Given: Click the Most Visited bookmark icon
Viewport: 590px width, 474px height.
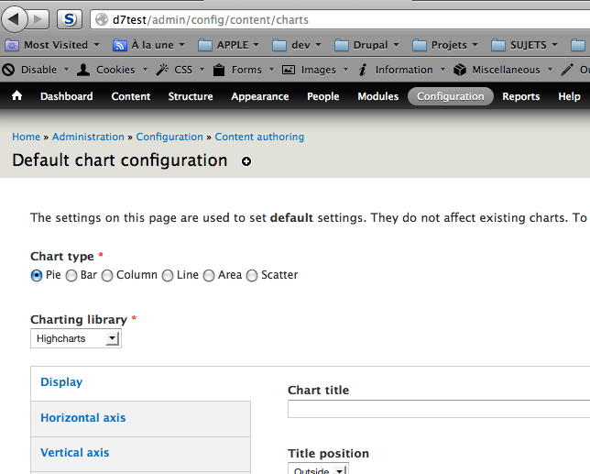Looking at the screenshot, I should point(12,45).
